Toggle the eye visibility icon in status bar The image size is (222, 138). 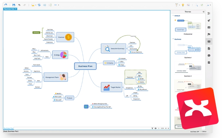[x=156, y=128]
